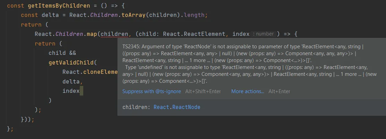Open the "More actions..." link
386x139 pixels.
[248, 91]
